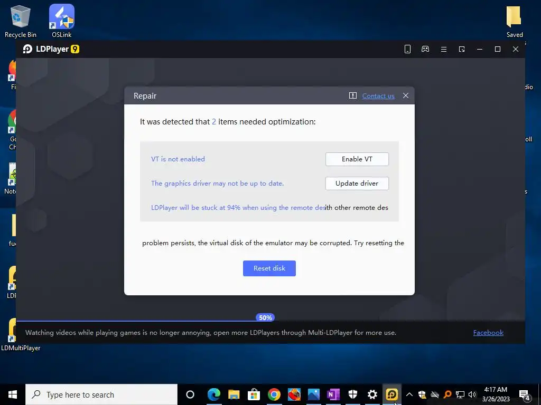Click the OneDrive cloud tray icon
This screenshot has width=541, height=405.
435,394
